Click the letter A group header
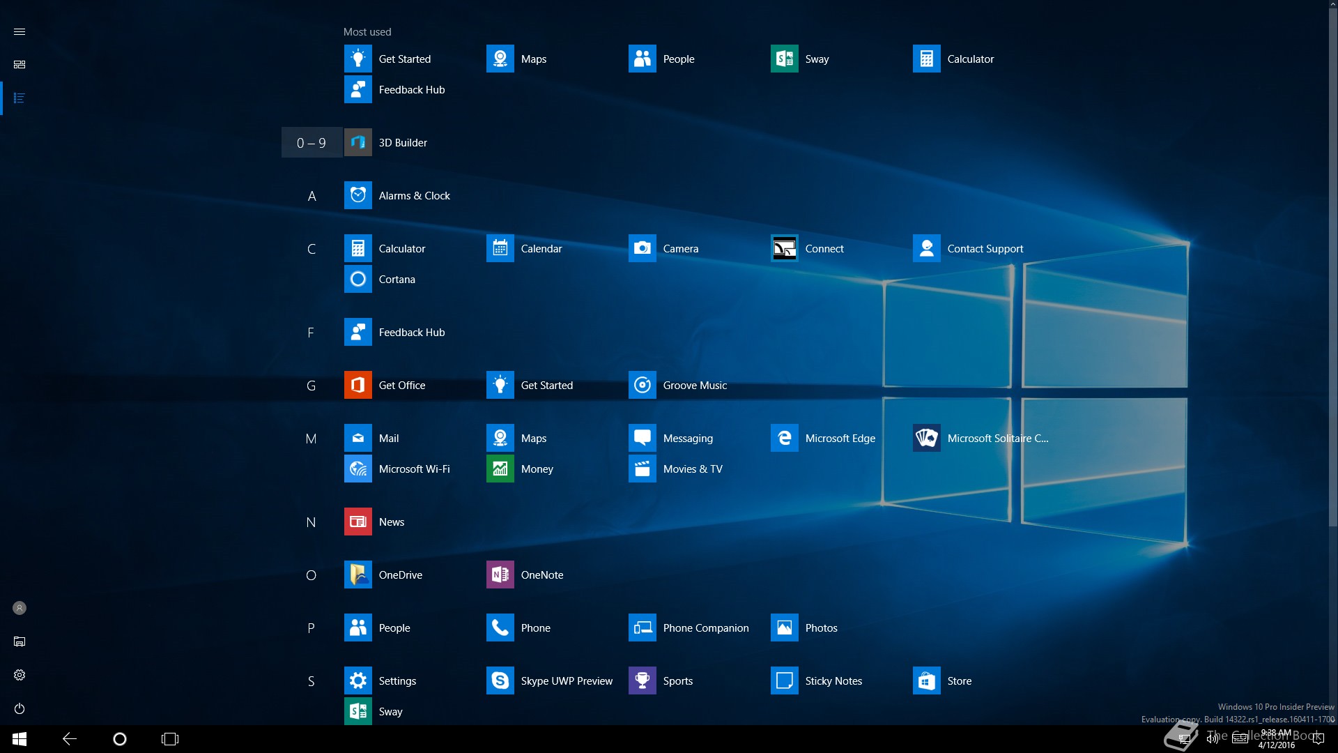The image size is (1338, 753). click(x=312, y=196)
